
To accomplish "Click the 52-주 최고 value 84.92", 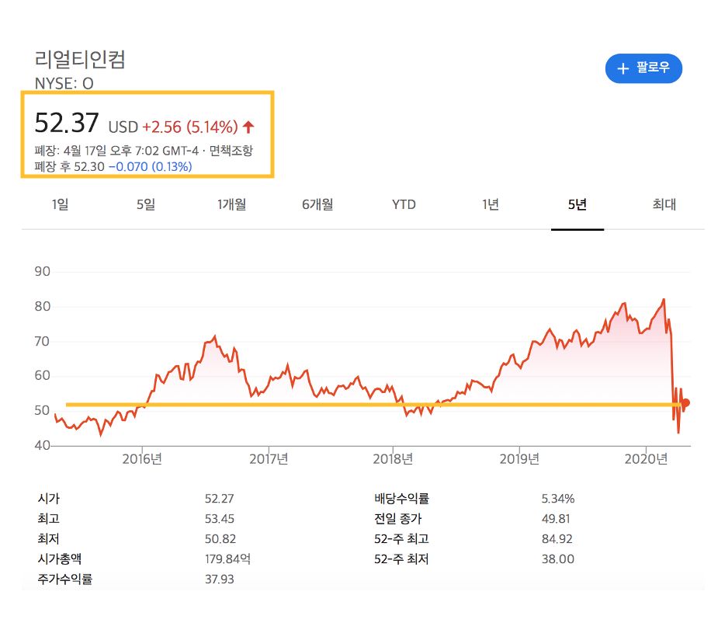I will 557,538.
